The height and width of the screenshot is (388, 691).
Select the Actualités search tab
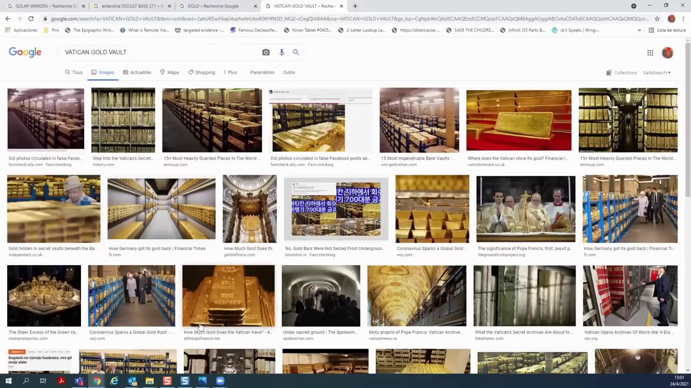[137, 72]
